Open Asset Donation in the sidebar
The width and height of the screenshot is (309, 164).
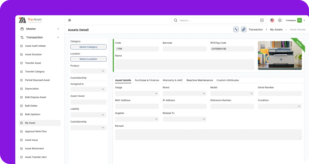click(33, 55)
